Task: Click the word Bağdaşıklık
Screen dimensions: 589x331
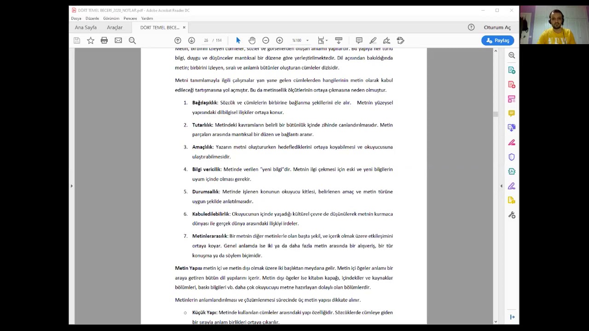Action: (x=205, y=103)
